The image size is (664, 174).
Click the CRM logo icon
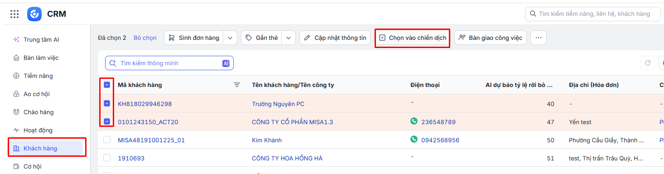(34, 14)
